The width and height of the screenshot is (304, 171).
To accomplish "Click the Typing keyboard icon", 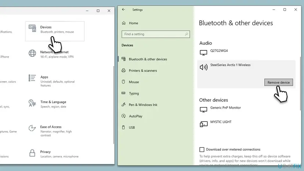I will tap(123, 93).
